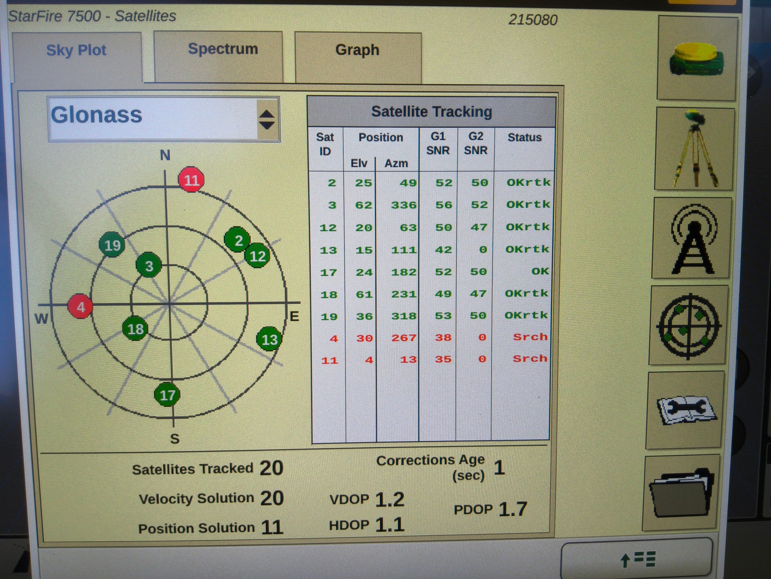The image size is (771, 579).
Task: Click the Glonass dropdown up/down arrows
Action: pos(267,119)
